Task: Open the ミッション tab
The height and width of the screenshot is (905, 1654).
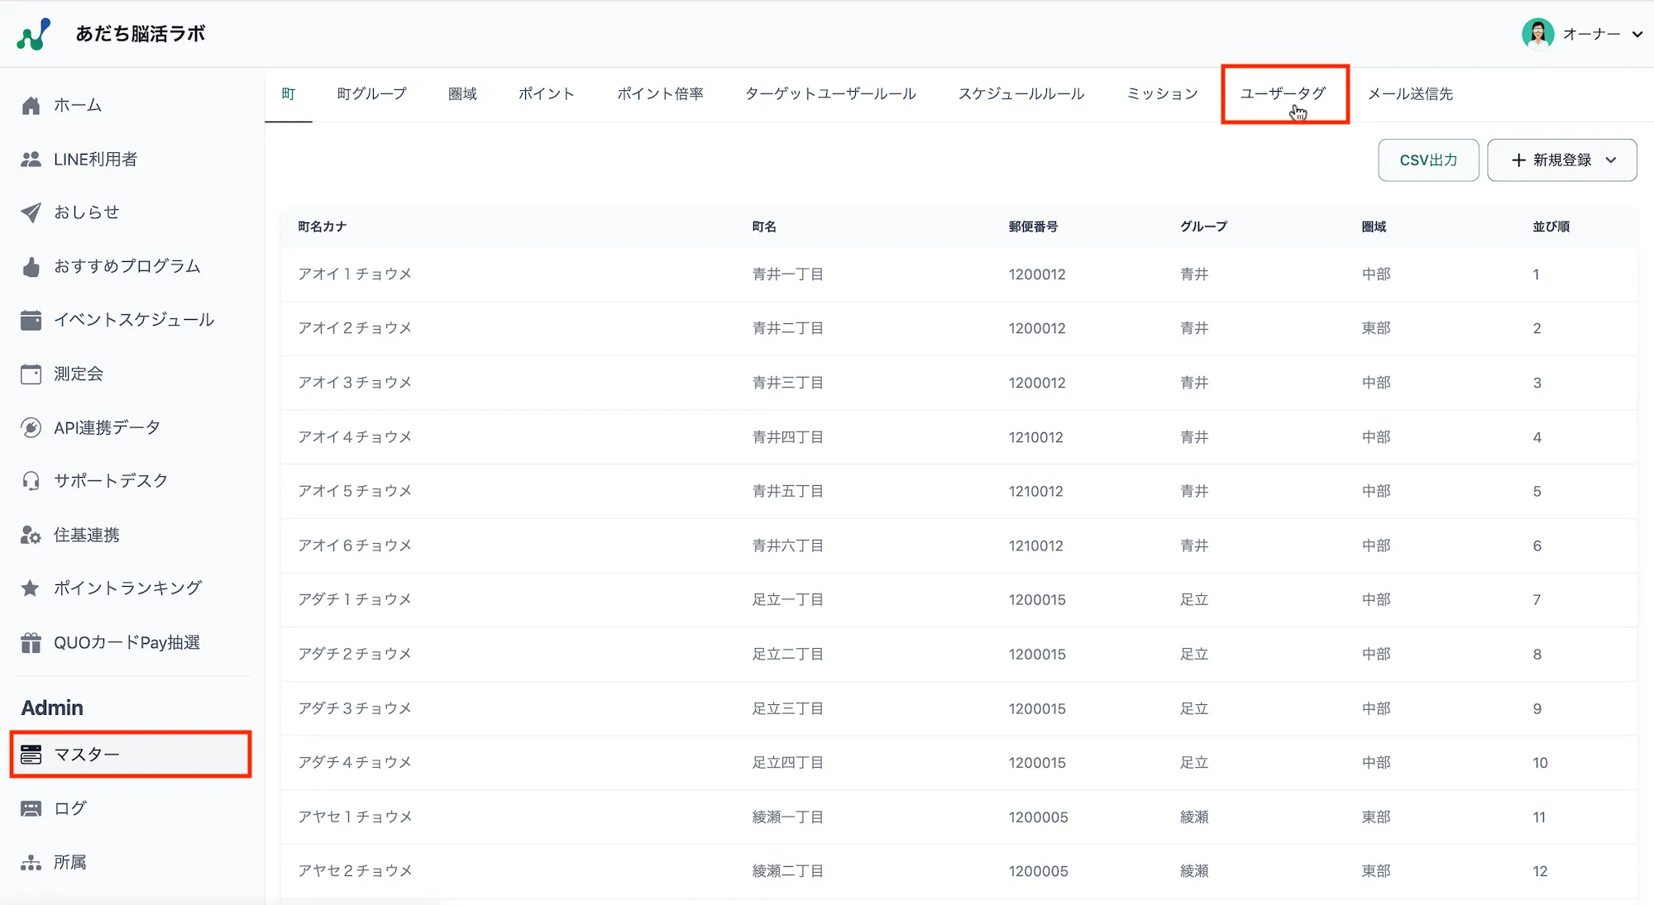Action: [x=1162, y=94]
